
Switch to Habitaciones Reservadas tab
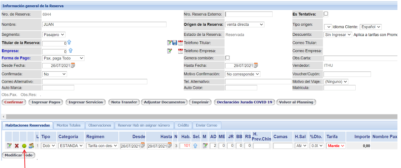28,125
